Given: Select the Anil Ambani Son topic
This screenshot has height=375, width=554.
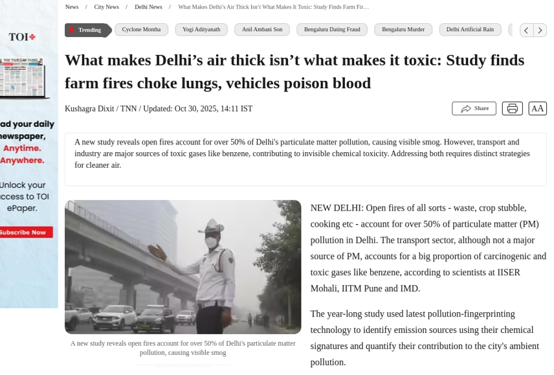Looking at the screenshot, I should (262, 30).
